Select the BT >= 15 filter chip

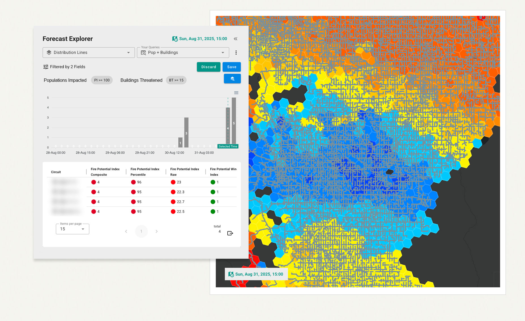tap(176, 80)
